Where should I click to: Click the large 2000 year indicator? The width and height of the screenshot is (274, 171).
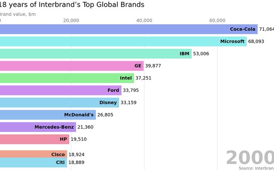(x=250, y=158)
